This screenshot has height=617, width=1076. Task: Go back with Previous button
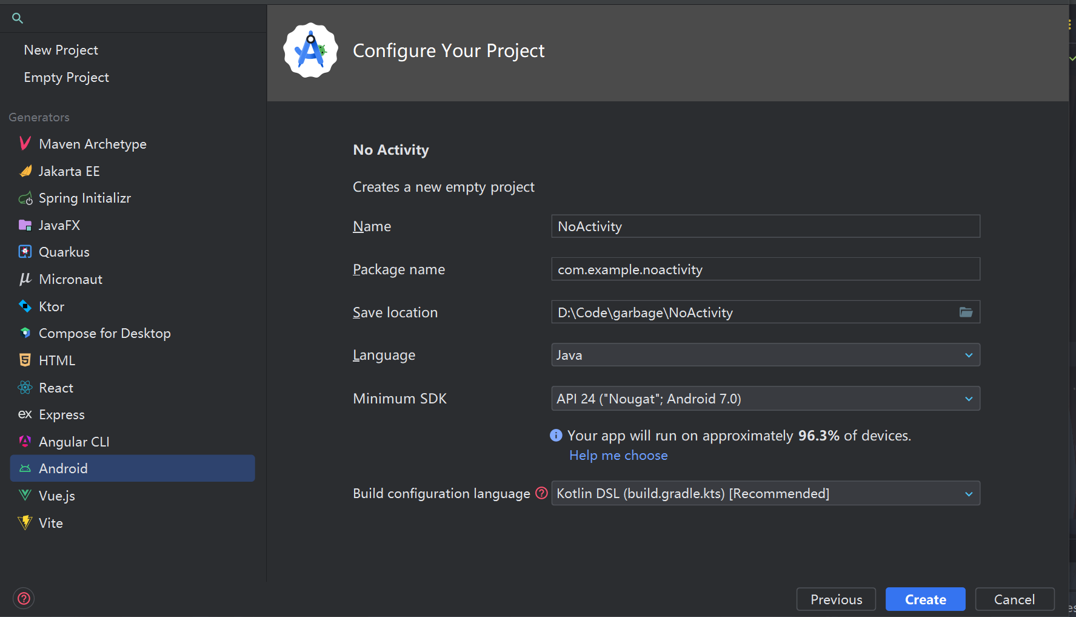[x=837, y=599]
